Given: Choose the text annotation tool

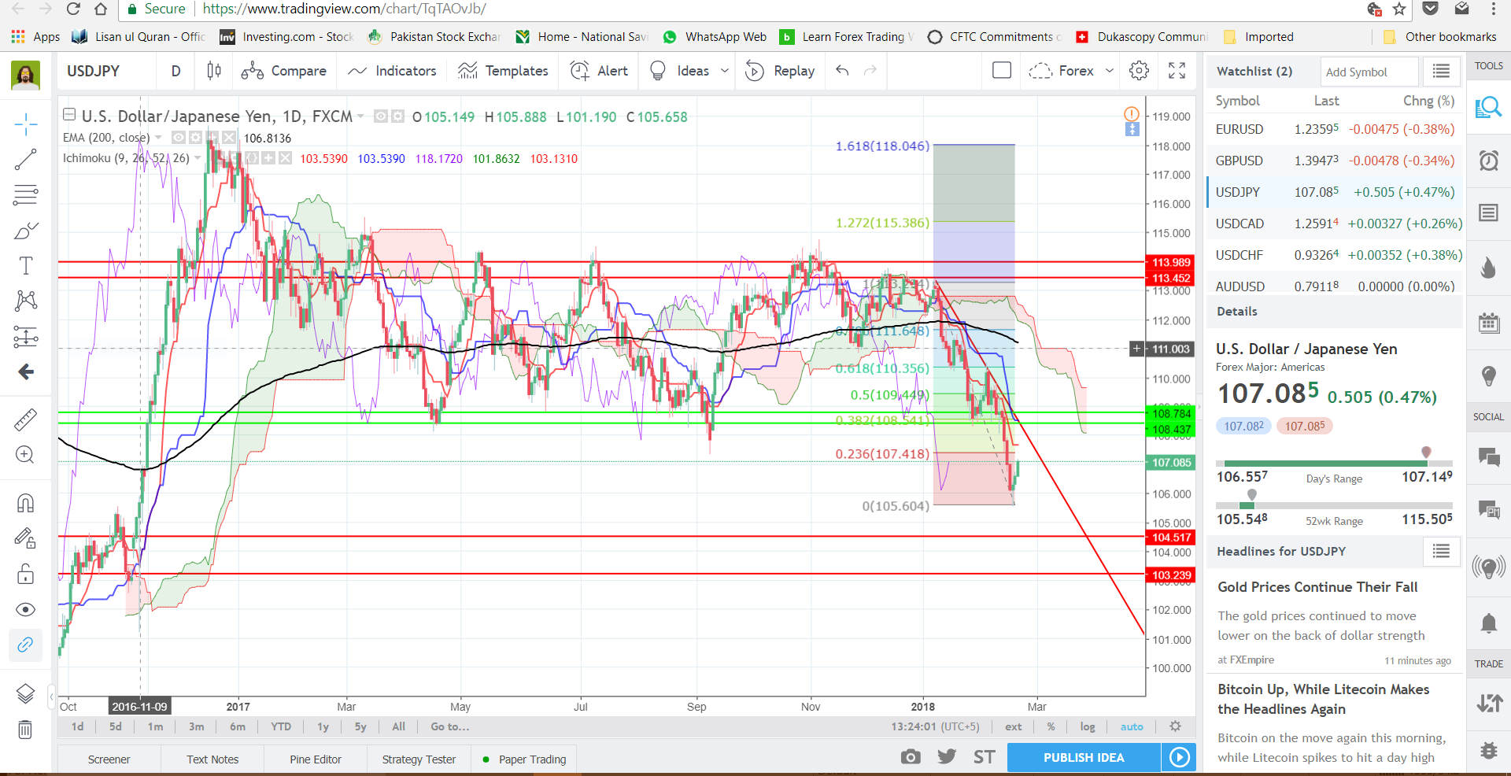Looking at the screenshot, I should coord(25,266).
